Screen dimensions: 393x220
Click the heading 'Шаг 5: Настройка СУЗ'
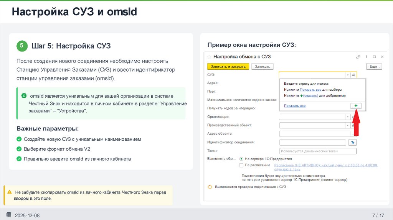(71, 46)
